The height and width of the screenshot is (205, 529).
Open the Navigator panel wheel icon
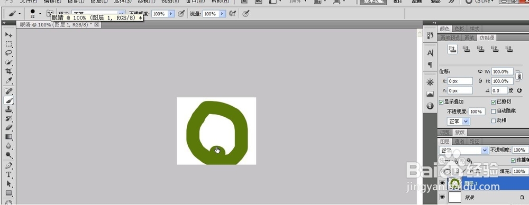(430, 82)
